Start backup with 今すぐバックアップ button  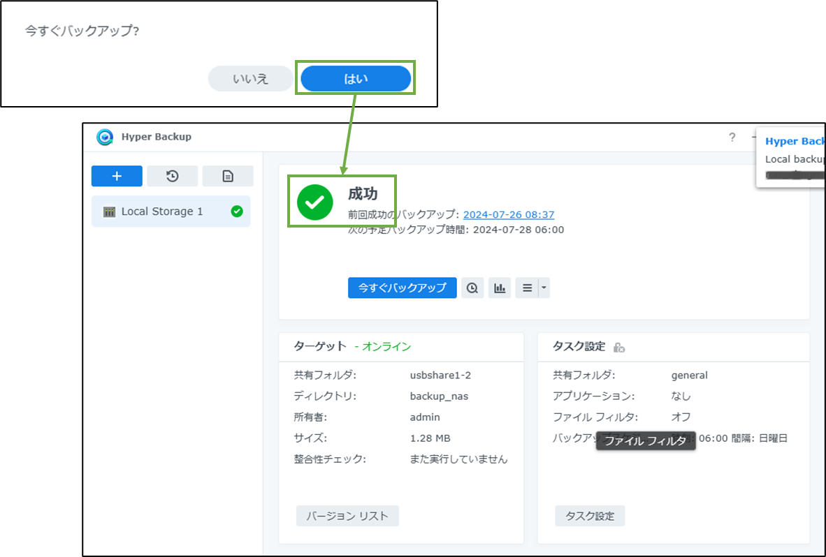click(402, 288)
